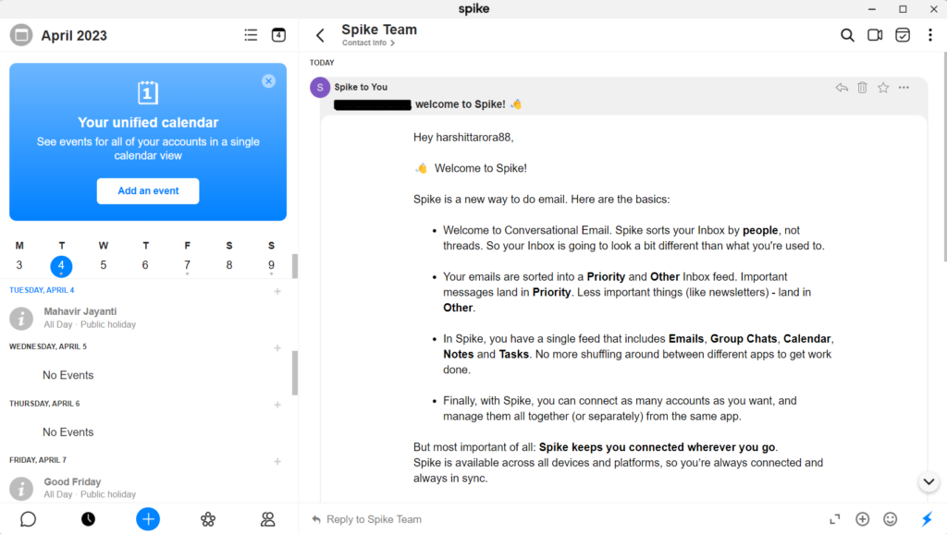
Task: Dismiss the unified calendar banner
Action: [269, 81]
